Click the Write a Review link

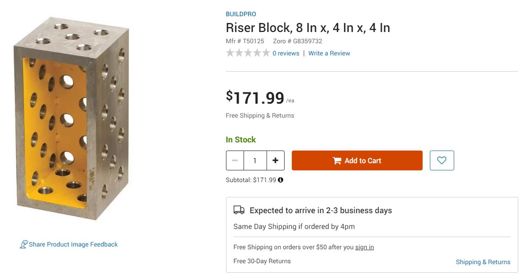coord(329,53)
